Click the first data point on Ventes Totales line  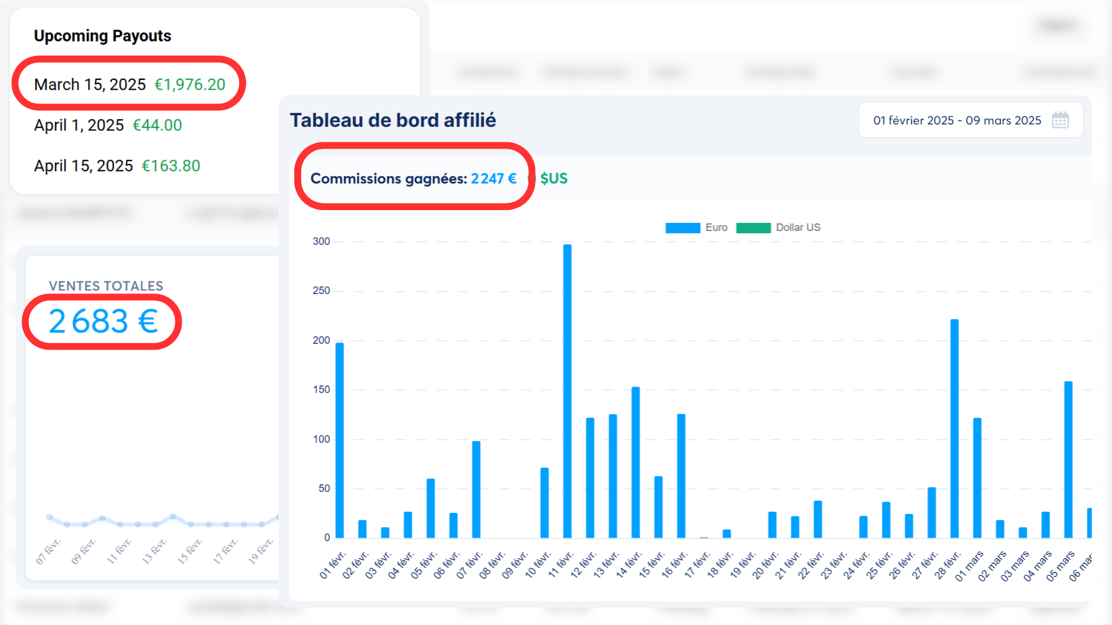(x=49, y=517)
